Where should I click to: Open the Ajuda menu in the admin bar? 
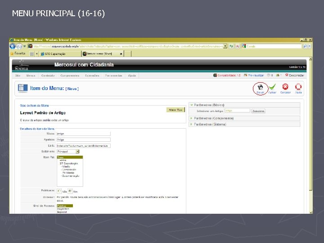pyautogui.click(x=132, y=76)
